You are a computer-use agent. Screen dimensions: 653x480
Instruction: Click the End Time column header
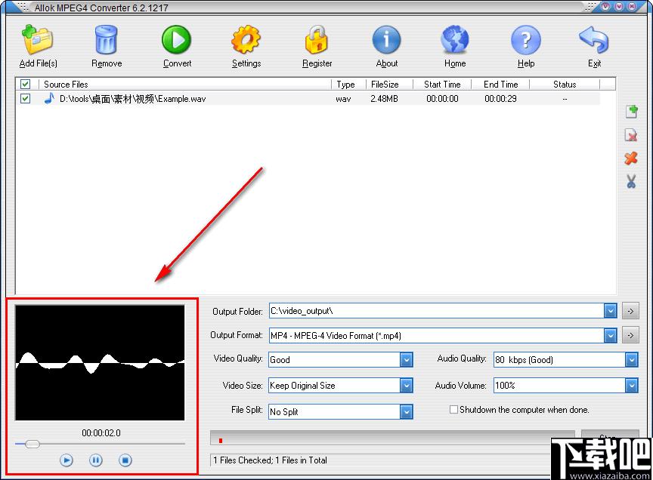[500, 84]
